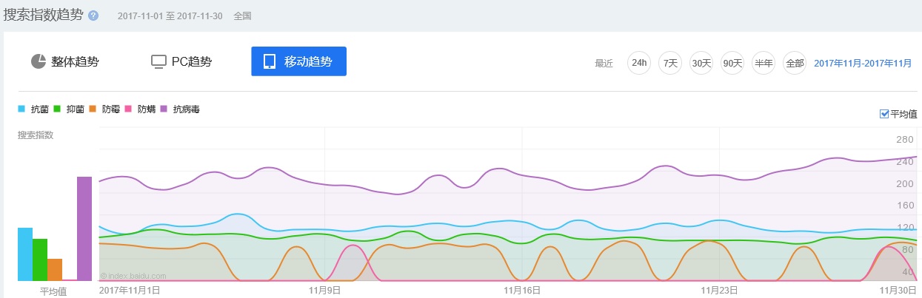Choose the 30天 range button

(x=701, y=63)
